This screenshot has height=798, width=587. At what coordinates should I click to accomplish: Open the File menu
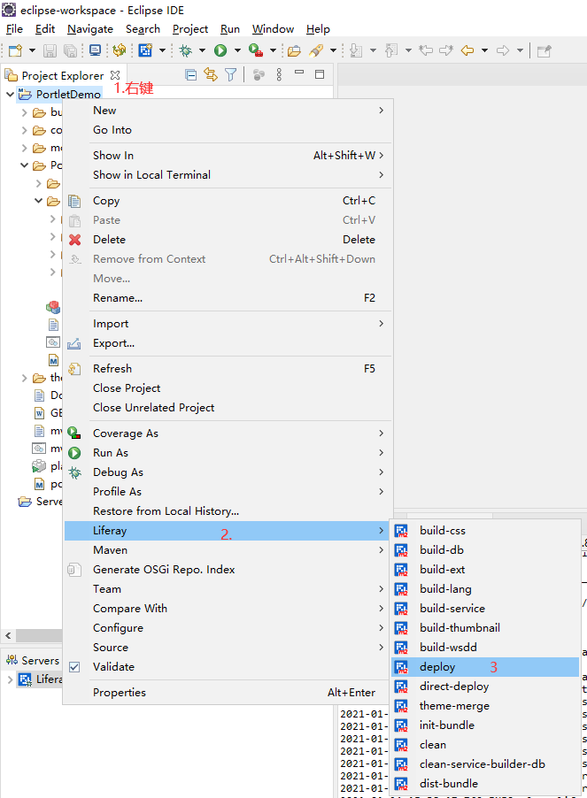coord(14,29)
